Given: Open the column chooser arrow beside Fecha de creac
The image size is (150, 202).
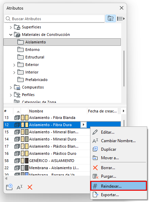Looking at the screenshot, I should pyautogui.click(x=124, y=111).
